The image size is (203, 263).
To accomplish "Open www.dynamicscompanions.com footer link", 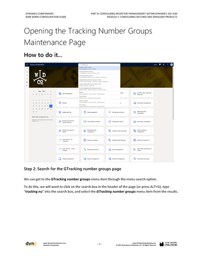I will (x=55, y=243).
